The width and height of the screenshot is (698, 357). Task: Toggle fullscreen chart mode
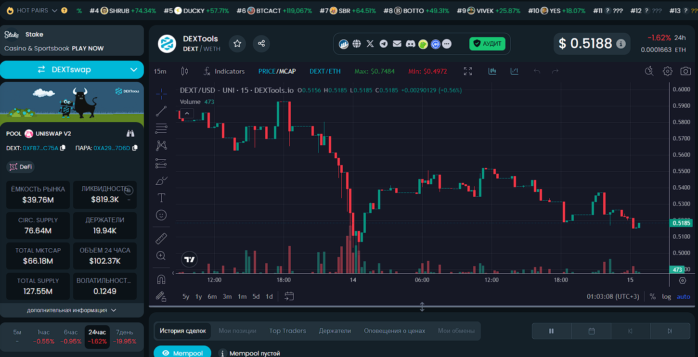[468, 71]
